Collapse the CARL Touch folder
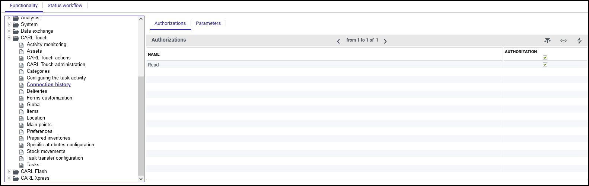Viewport: 589px width, 186px height. click(x=9, y=38)
